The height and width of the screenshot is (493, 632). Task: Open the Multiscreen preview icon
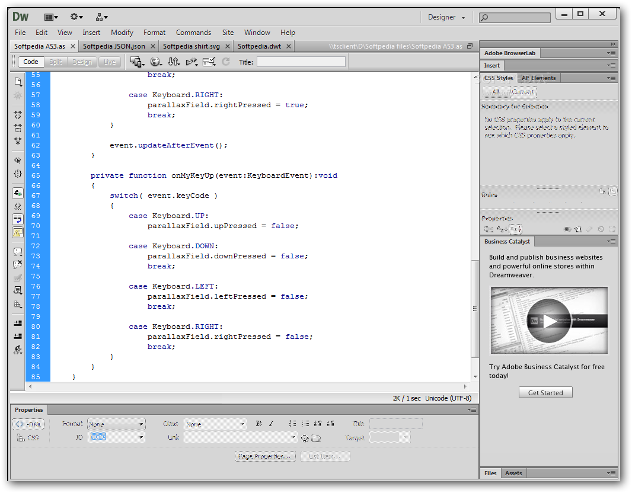point(137,62)
